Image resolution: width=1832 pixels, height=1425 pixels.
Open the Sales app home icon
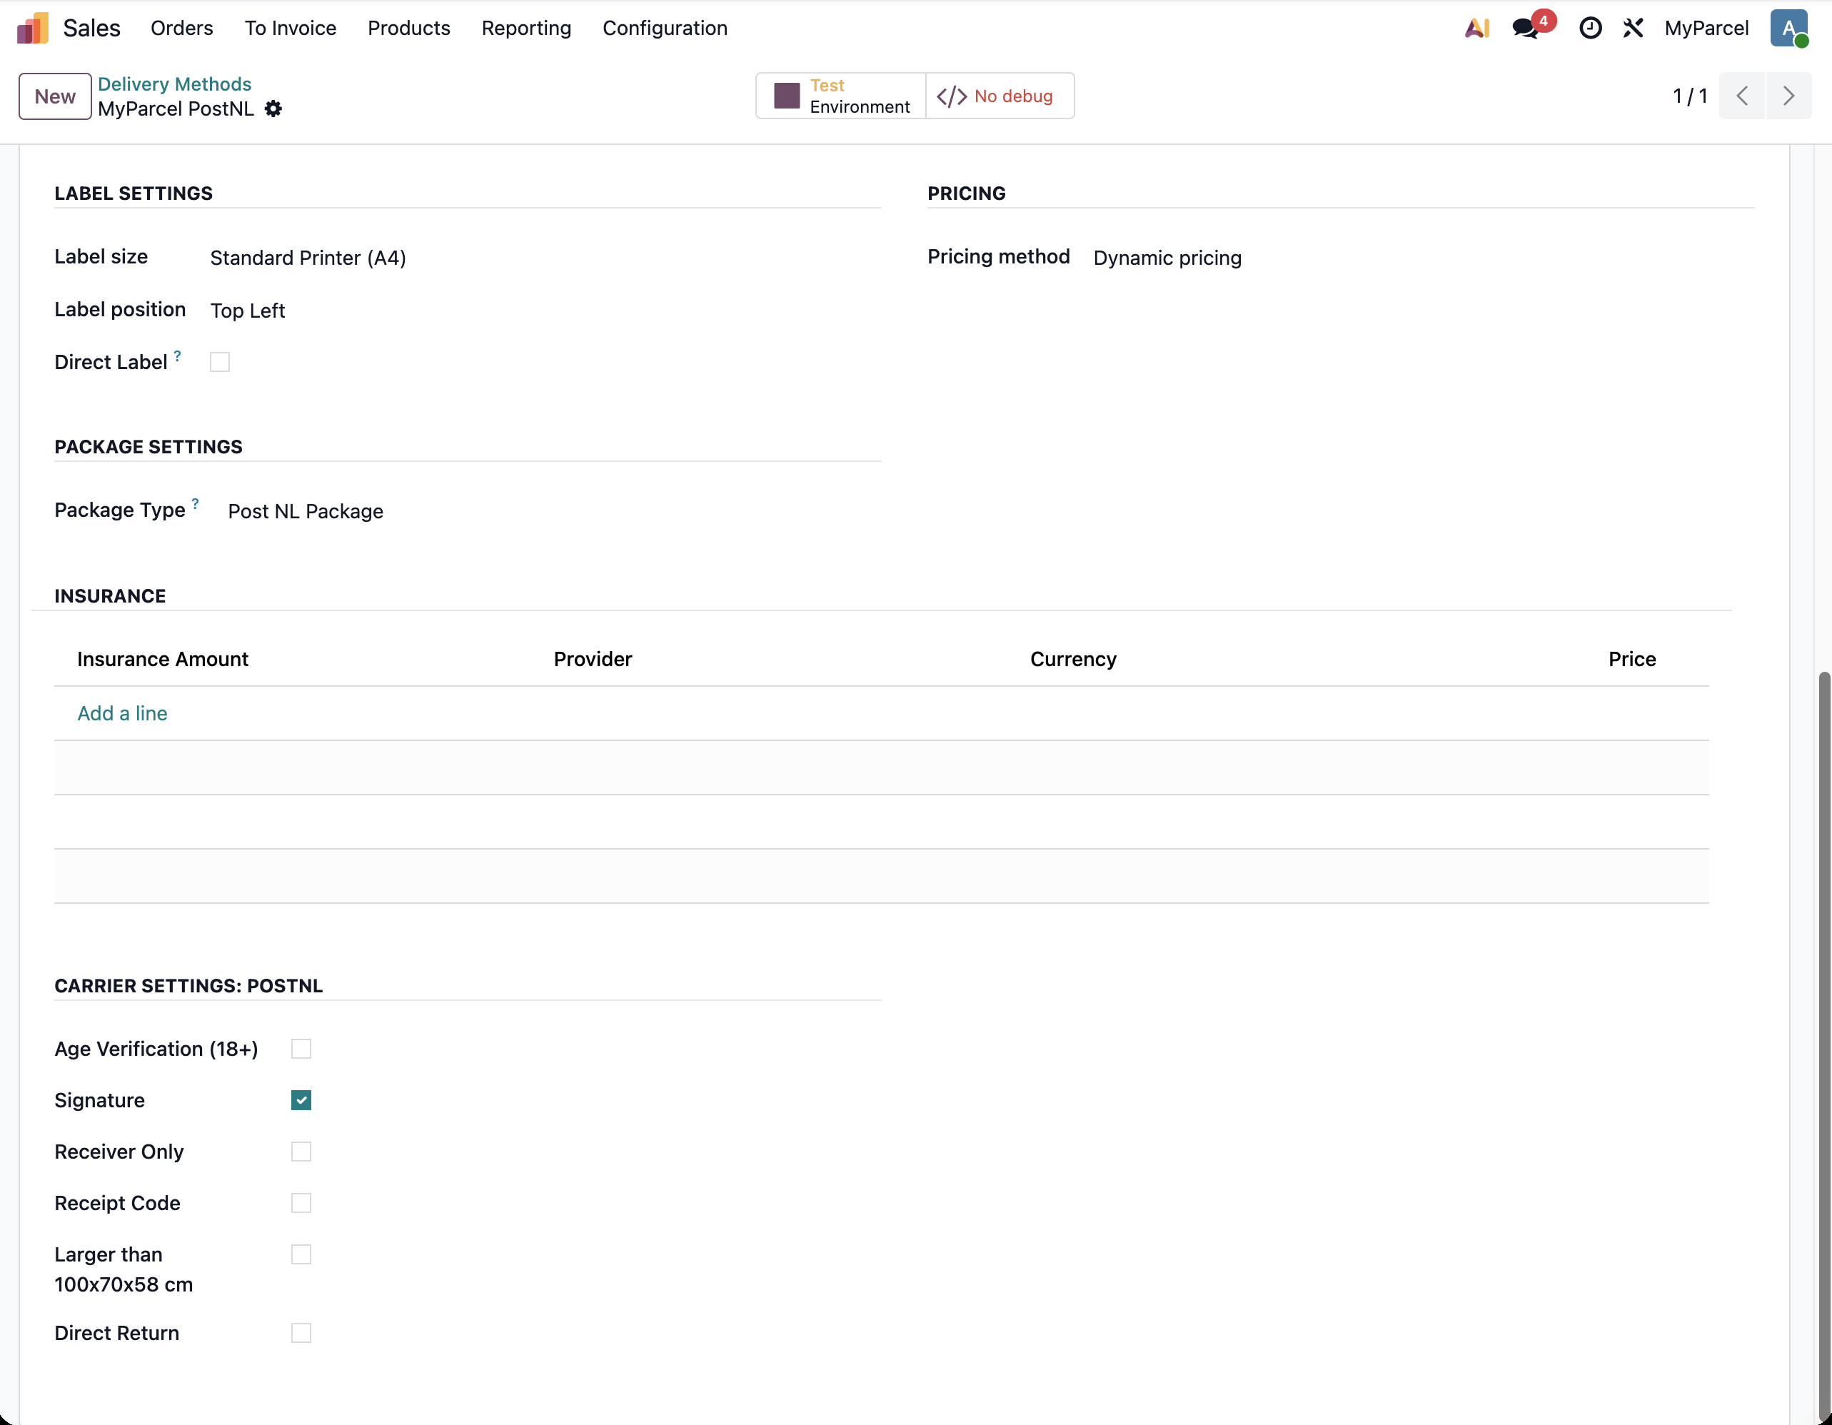pos(33,28)
